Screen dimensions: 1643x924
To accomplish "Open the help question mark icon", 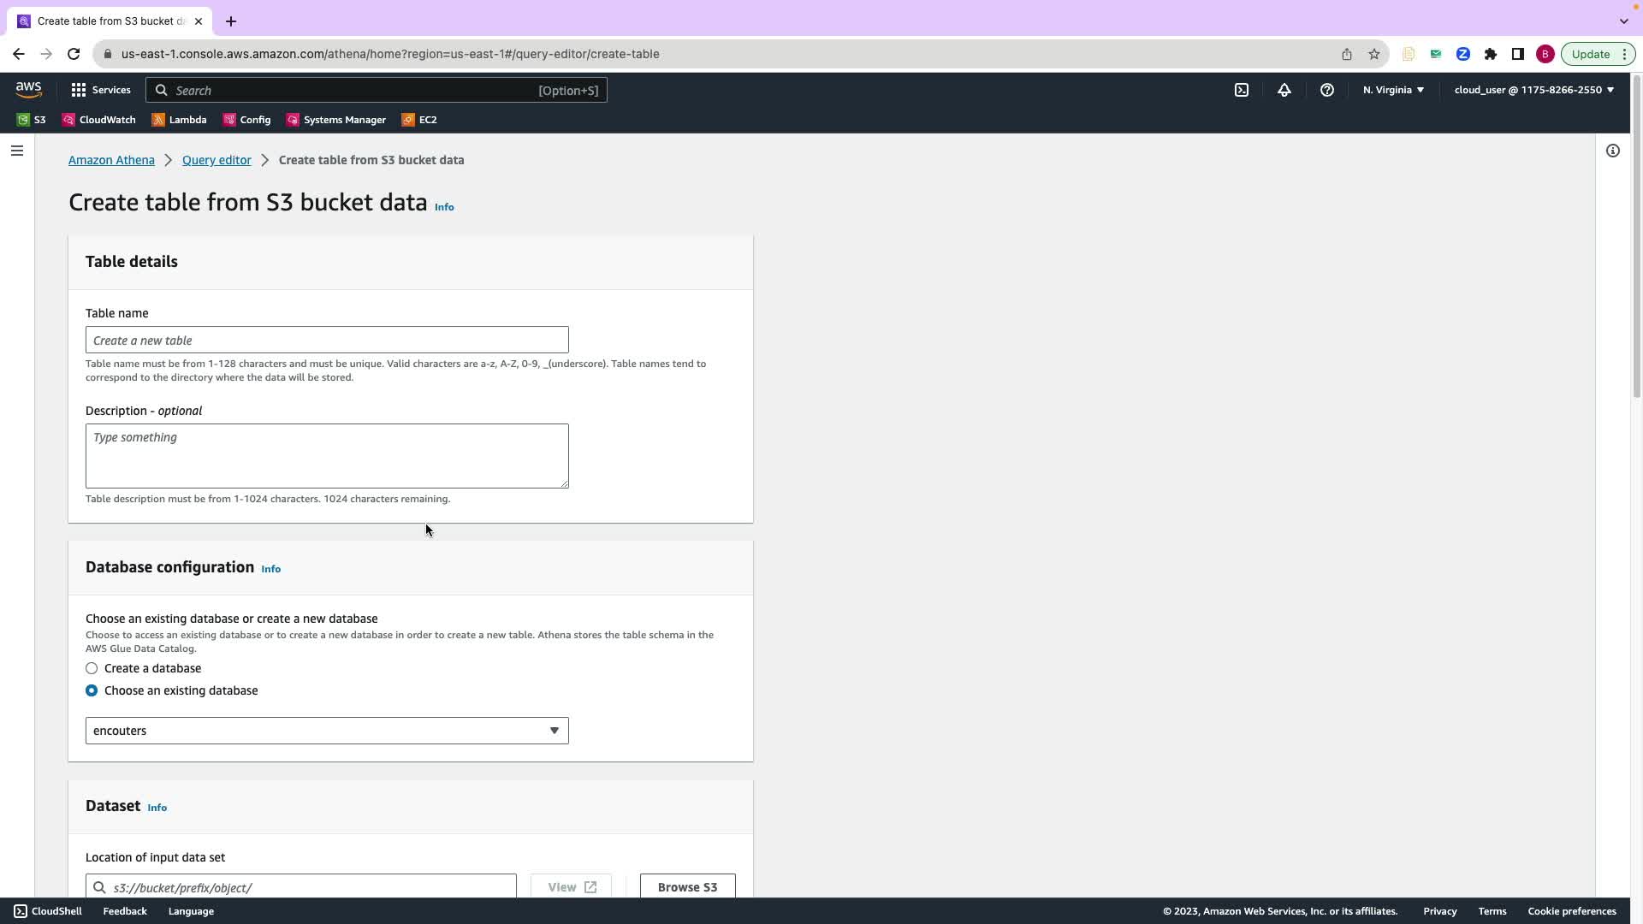I will tap(1327, 90).
